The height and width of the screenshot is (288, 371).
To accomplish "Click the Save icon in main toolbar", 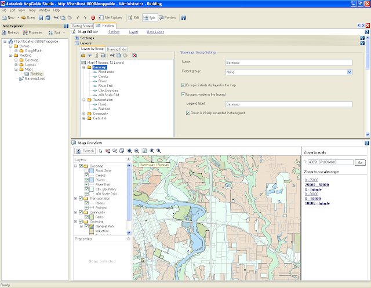I will click(41, 18).
